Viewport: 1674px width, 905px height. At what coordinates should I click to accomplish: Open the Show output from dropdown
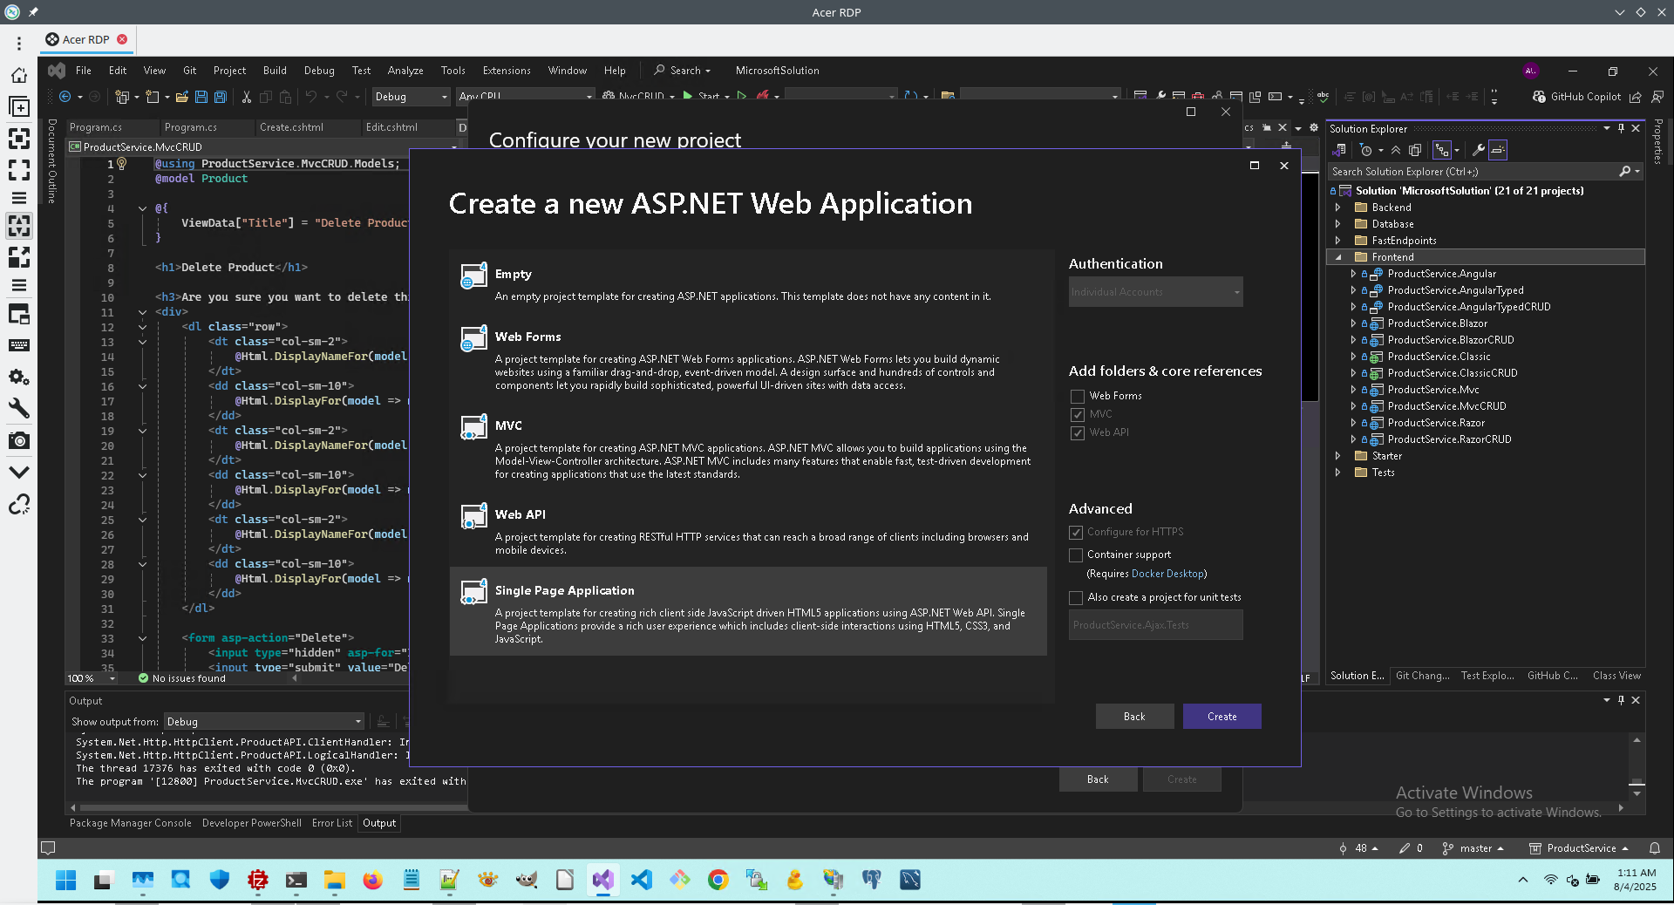[263, 722]
